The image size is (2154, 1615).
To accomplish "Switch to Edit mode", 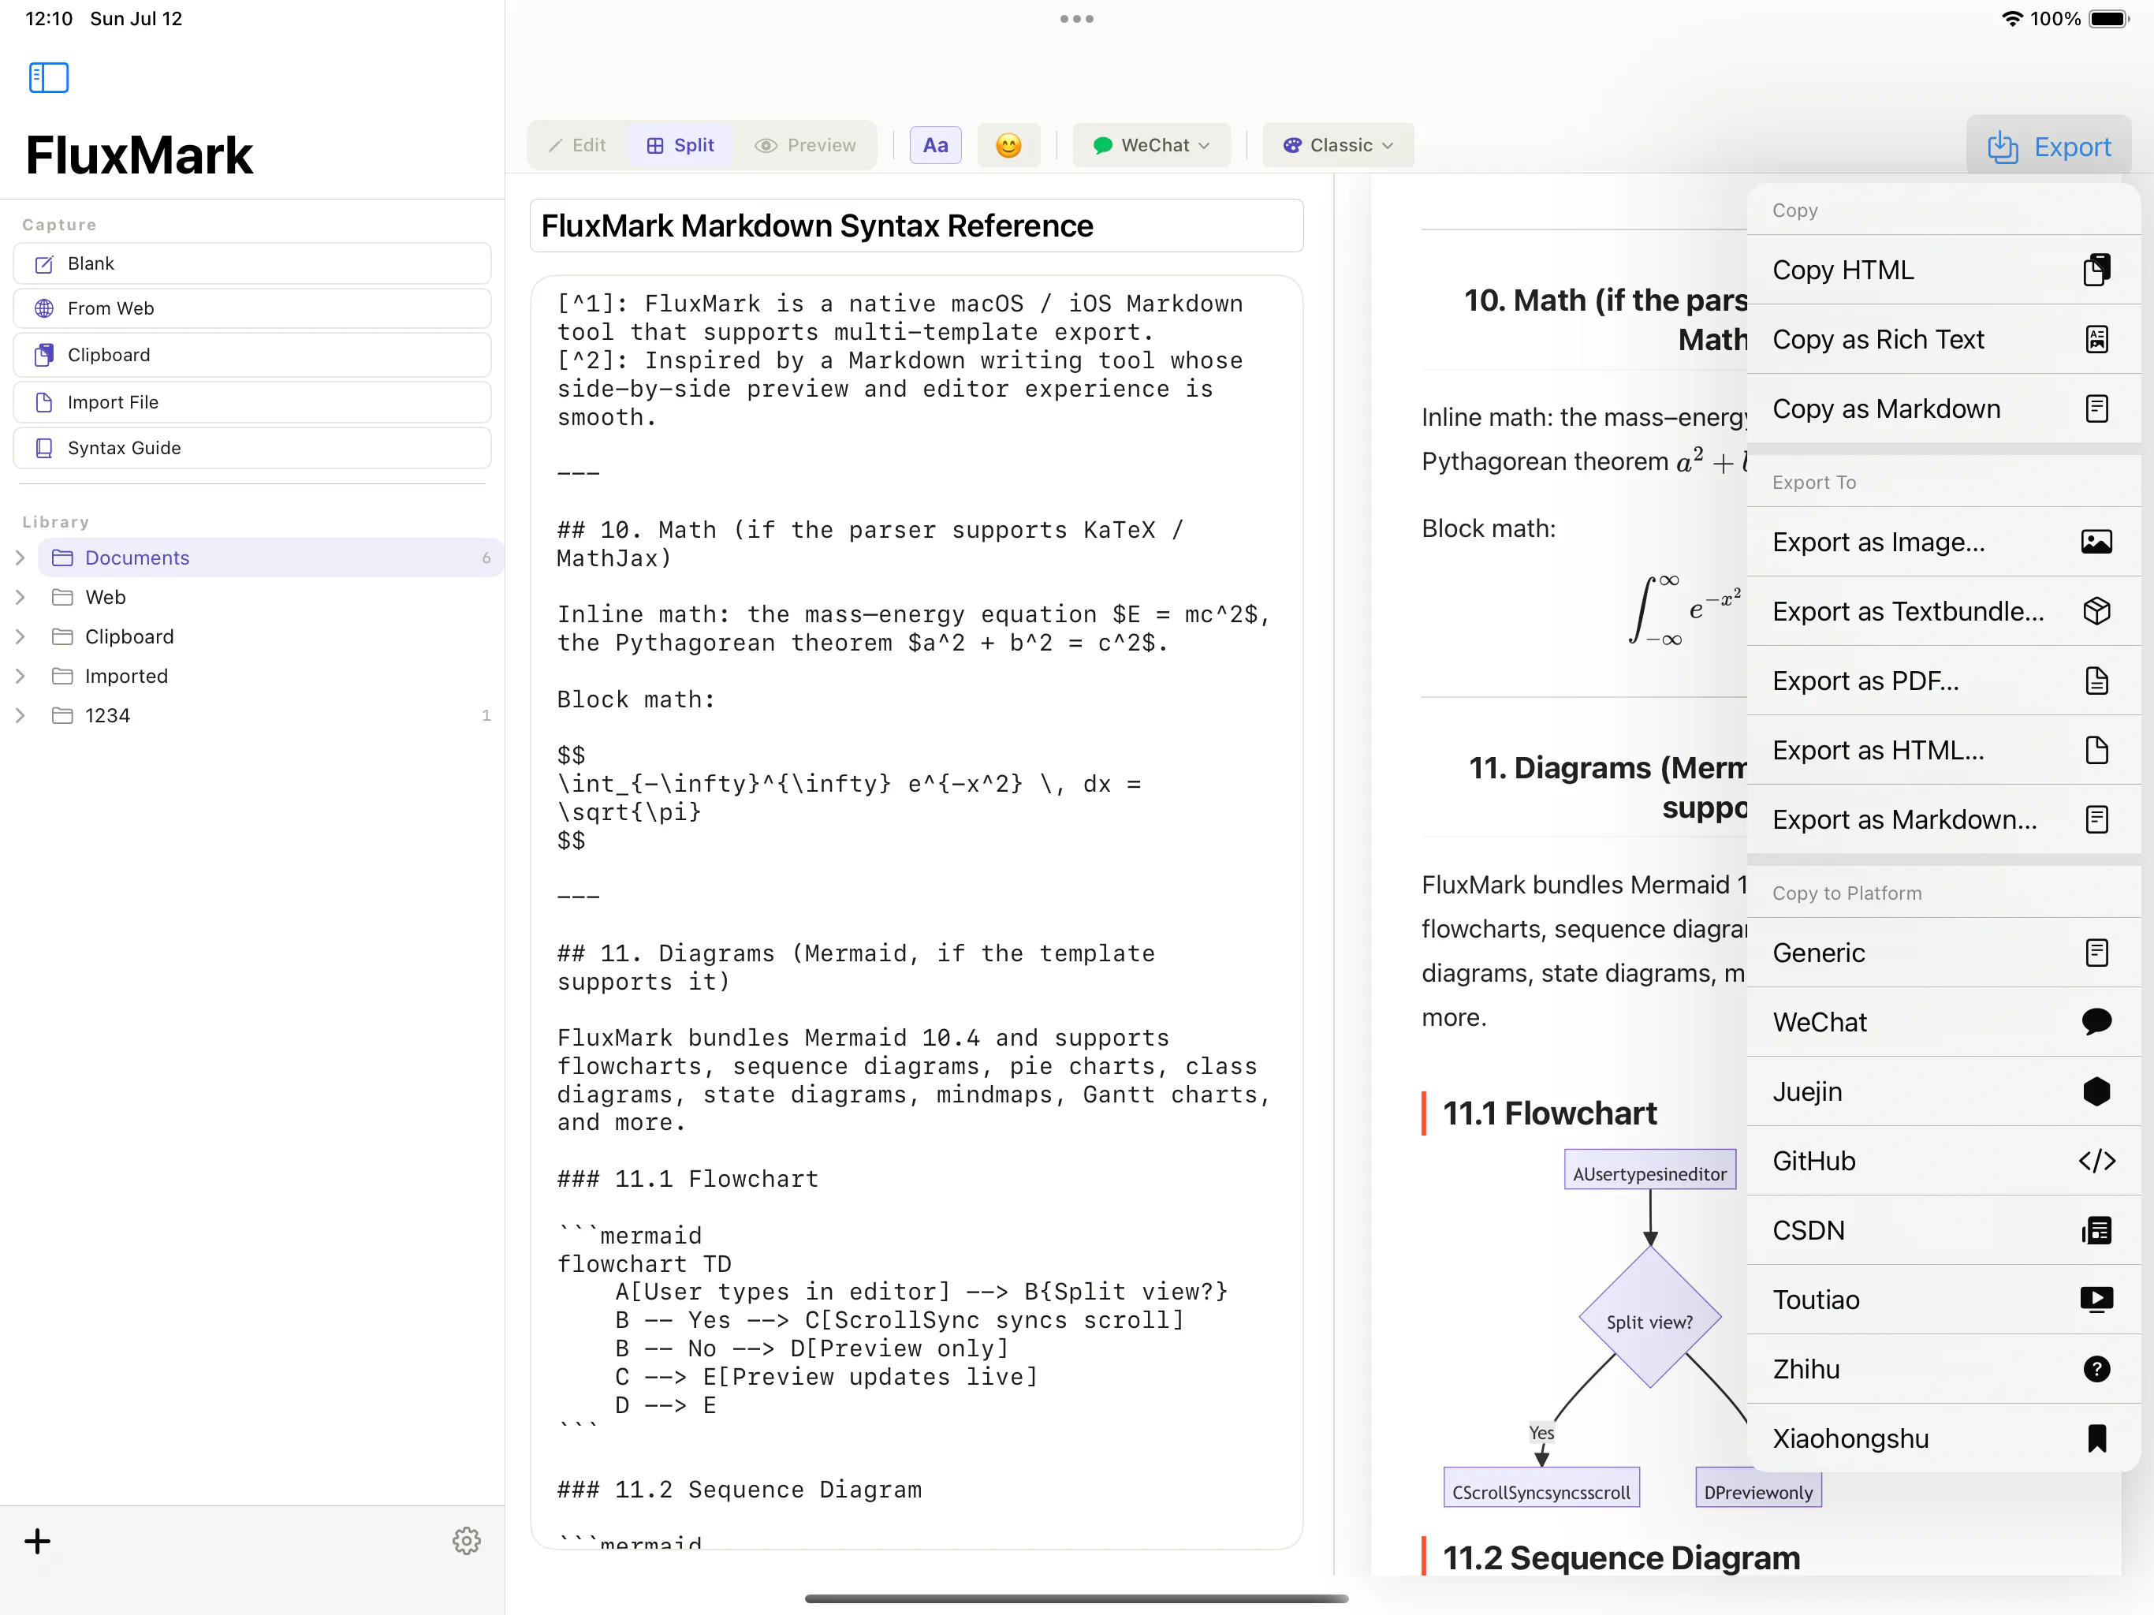I will 577,145.
